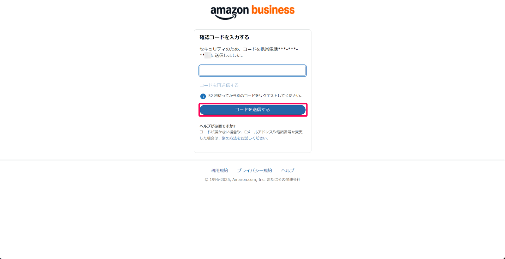Viewport: 505px width, 259px height.
Task: Open the ヘルプ footer link
Action: [288, 170]
